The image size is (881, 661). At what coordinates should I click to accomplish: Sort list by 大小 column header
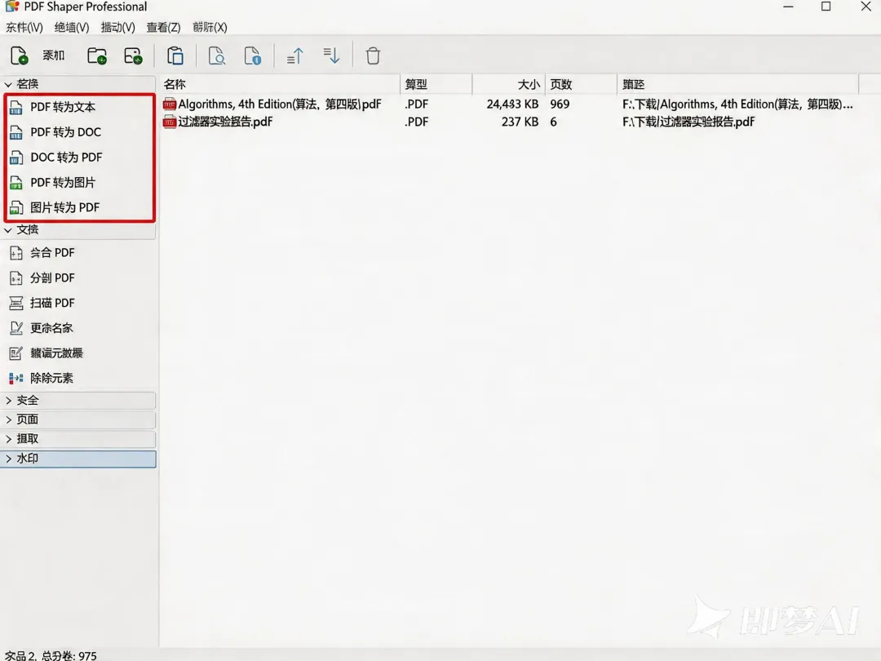tap(508, 84)
